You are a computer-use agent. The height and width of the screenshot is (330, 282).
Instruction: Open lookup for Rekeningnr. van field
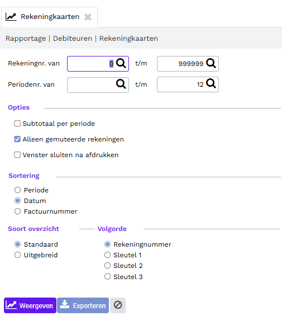(x=121, y=63)
